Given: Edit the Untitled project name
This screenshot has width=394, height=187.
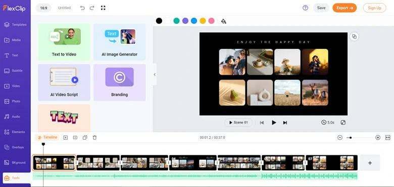Looking at the screenshot, I should pos(64,8).
